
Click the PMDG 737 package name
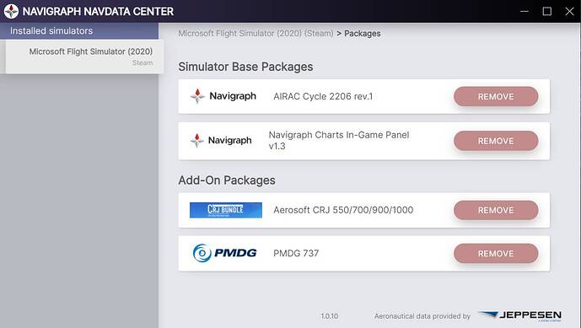click(296, 253)
